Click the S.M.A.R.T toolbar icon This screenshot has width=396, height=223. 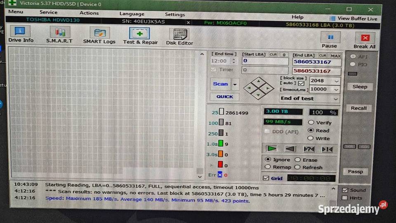pyautogui.click(x=60, y=34)
